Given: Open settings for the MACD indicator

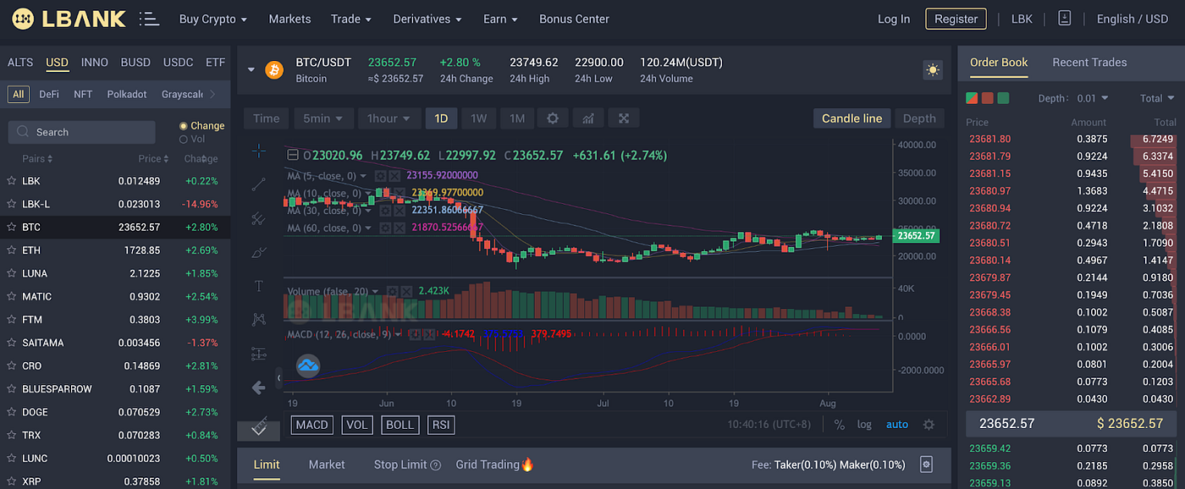Looking at the screenshot, I should coord(416,334).
